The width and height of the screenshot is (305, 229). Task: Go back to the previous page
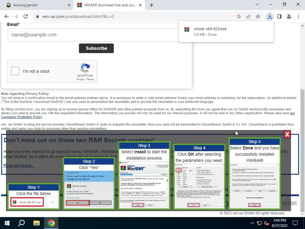click(x=7, y=17)
